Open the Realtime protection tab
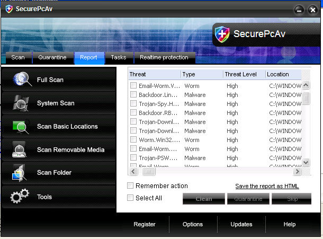 [164, 58]
